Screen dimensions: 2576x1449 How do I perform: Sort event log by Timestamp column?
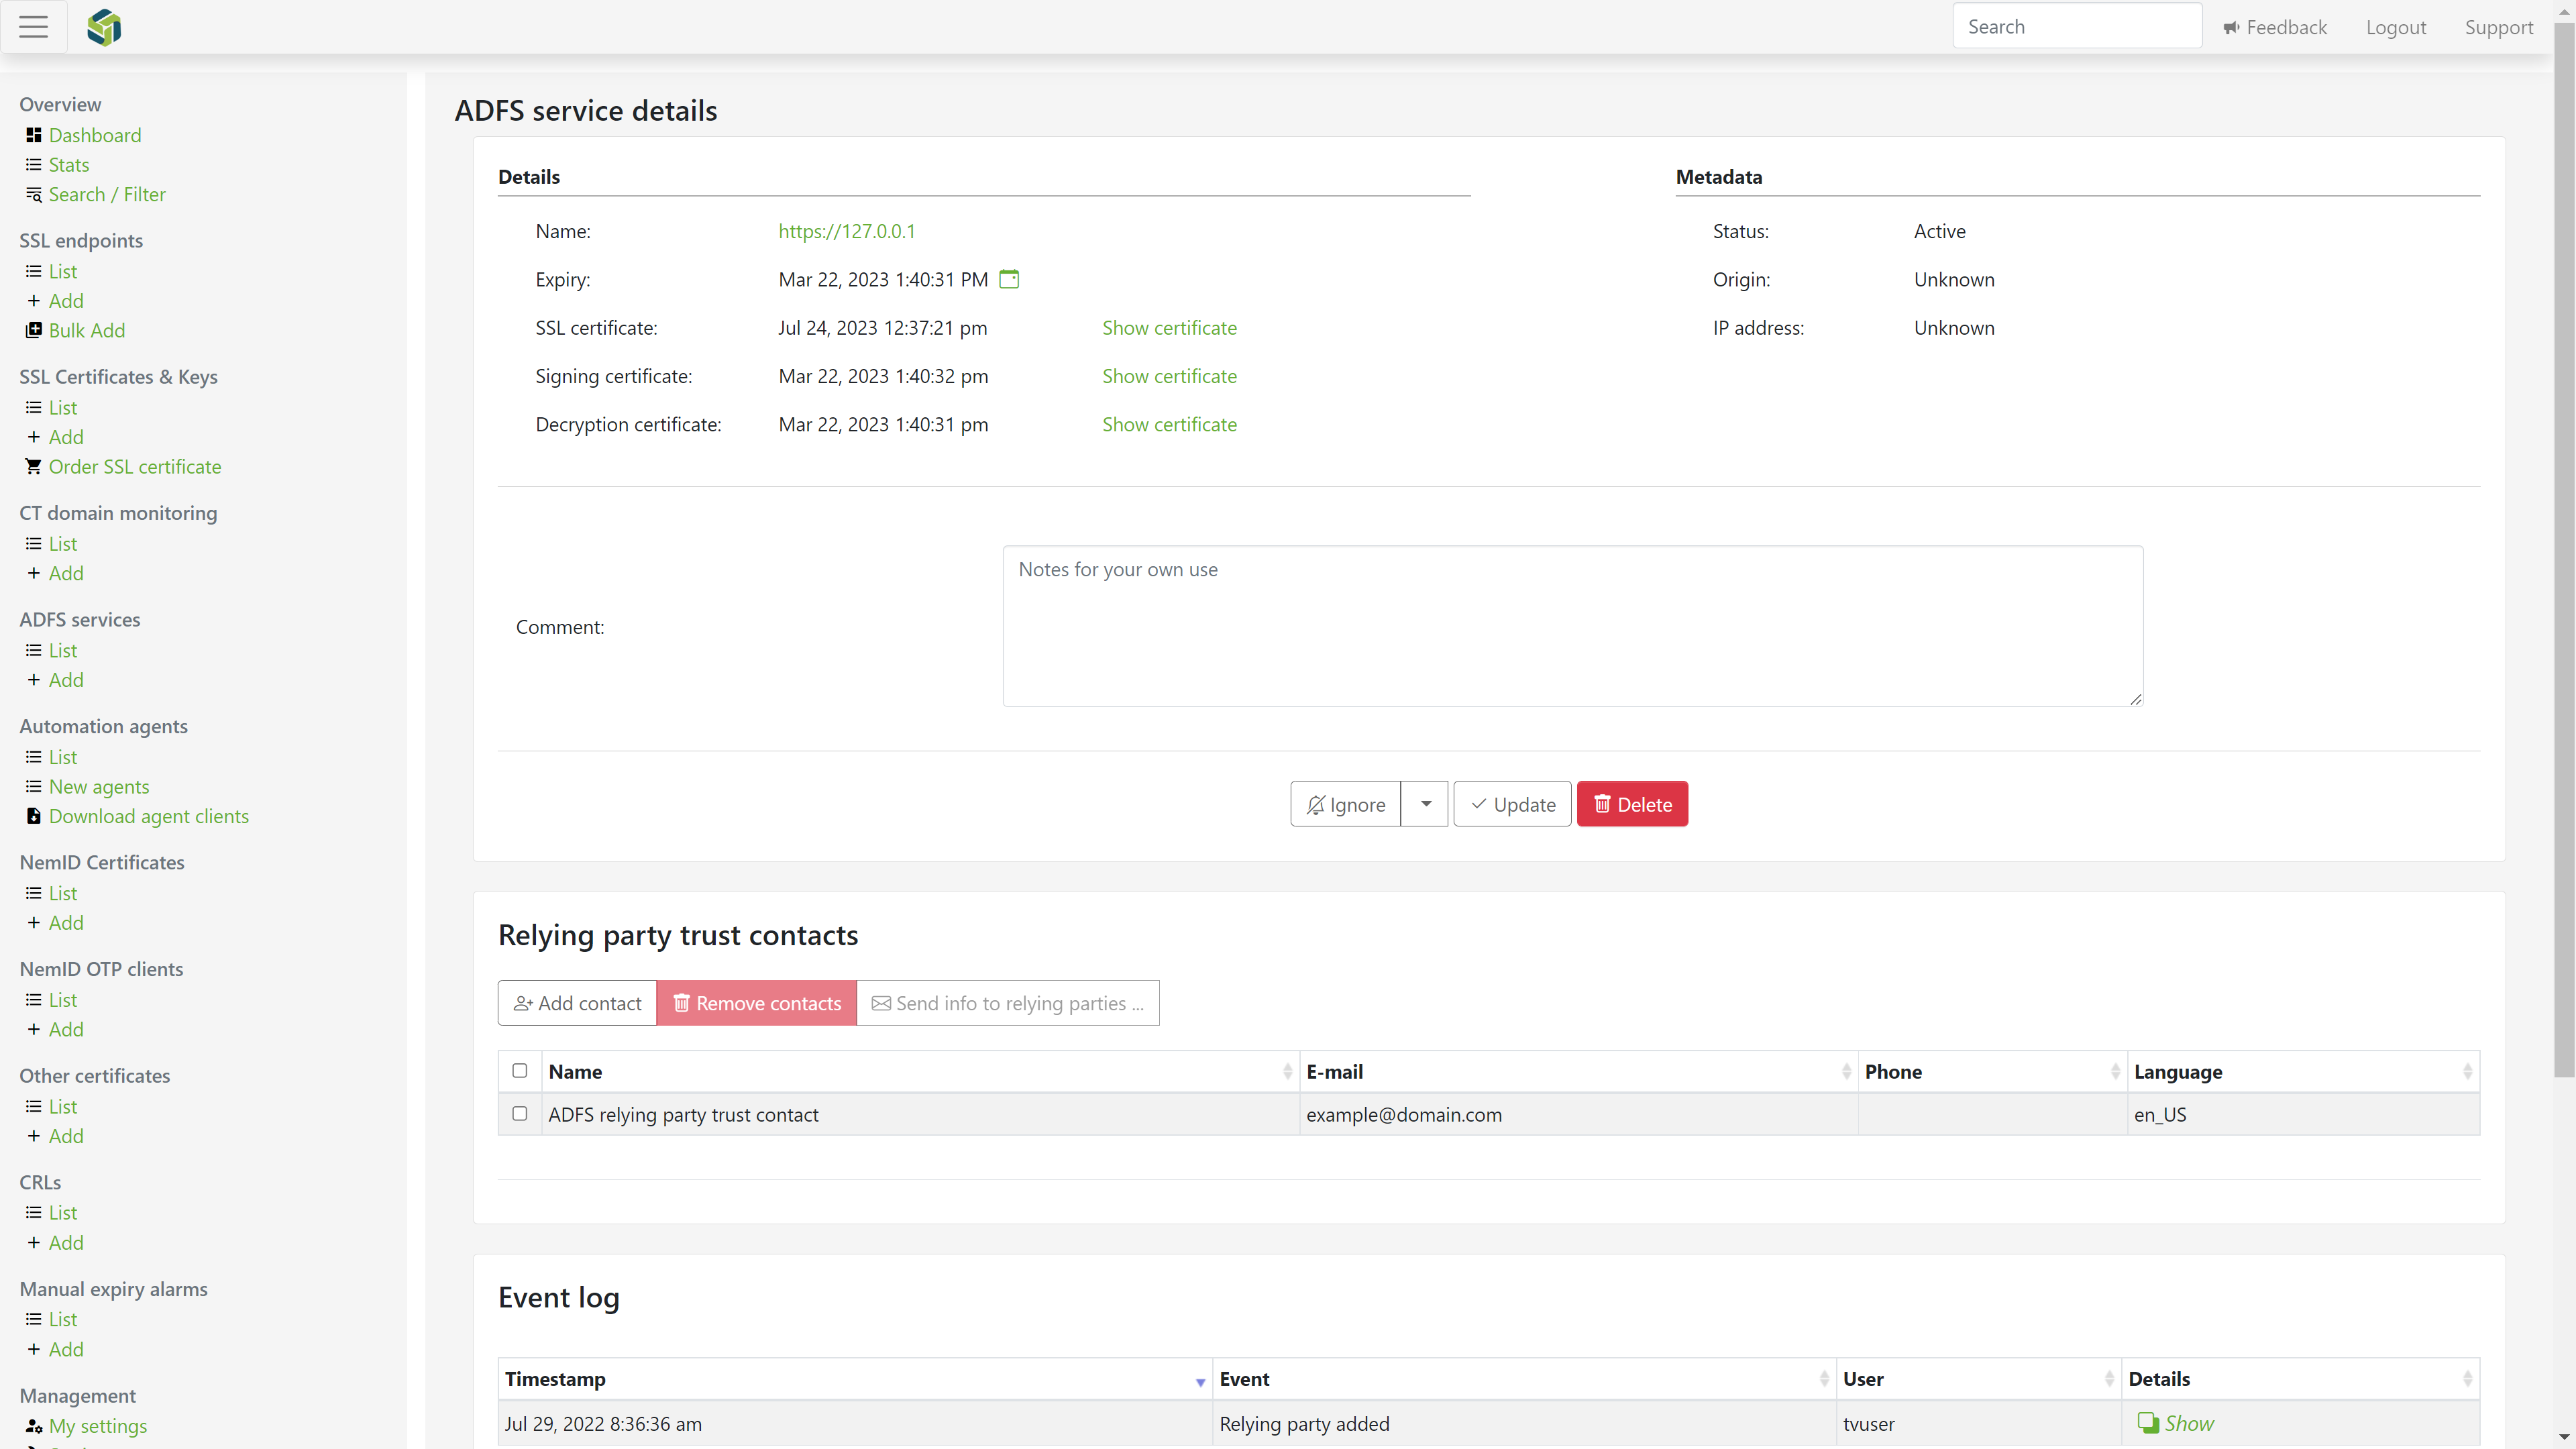855,1379
